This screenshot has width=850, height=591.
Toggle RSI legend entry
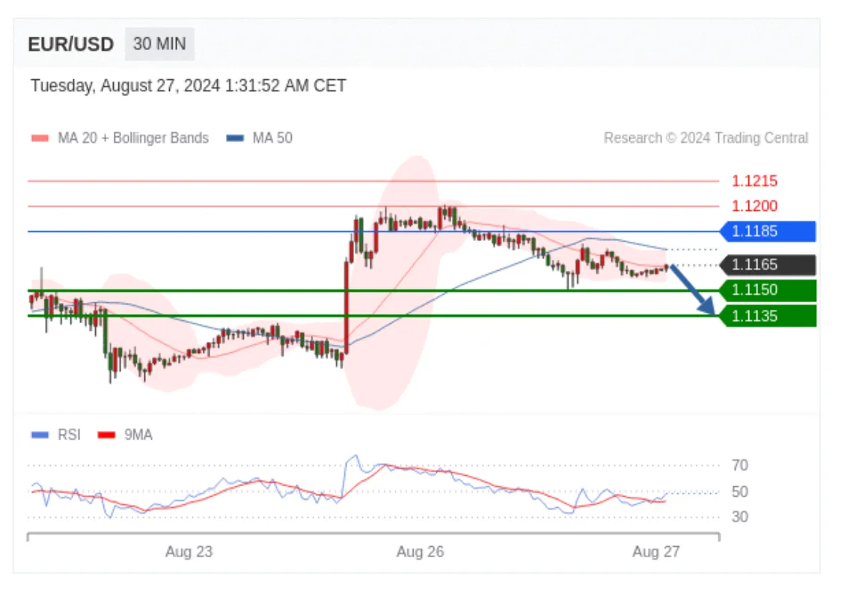(56, 435)
